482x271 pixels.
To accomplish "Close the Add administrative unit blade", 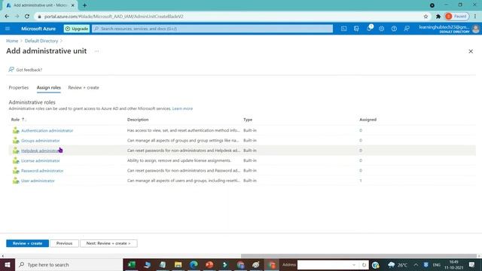I will (x=471, y=51).
